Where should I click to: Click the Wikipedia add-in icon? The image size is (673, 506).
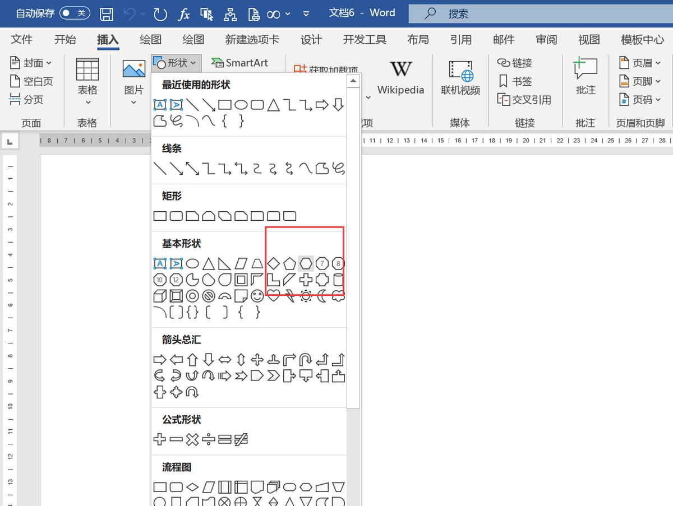pos(400,77)
